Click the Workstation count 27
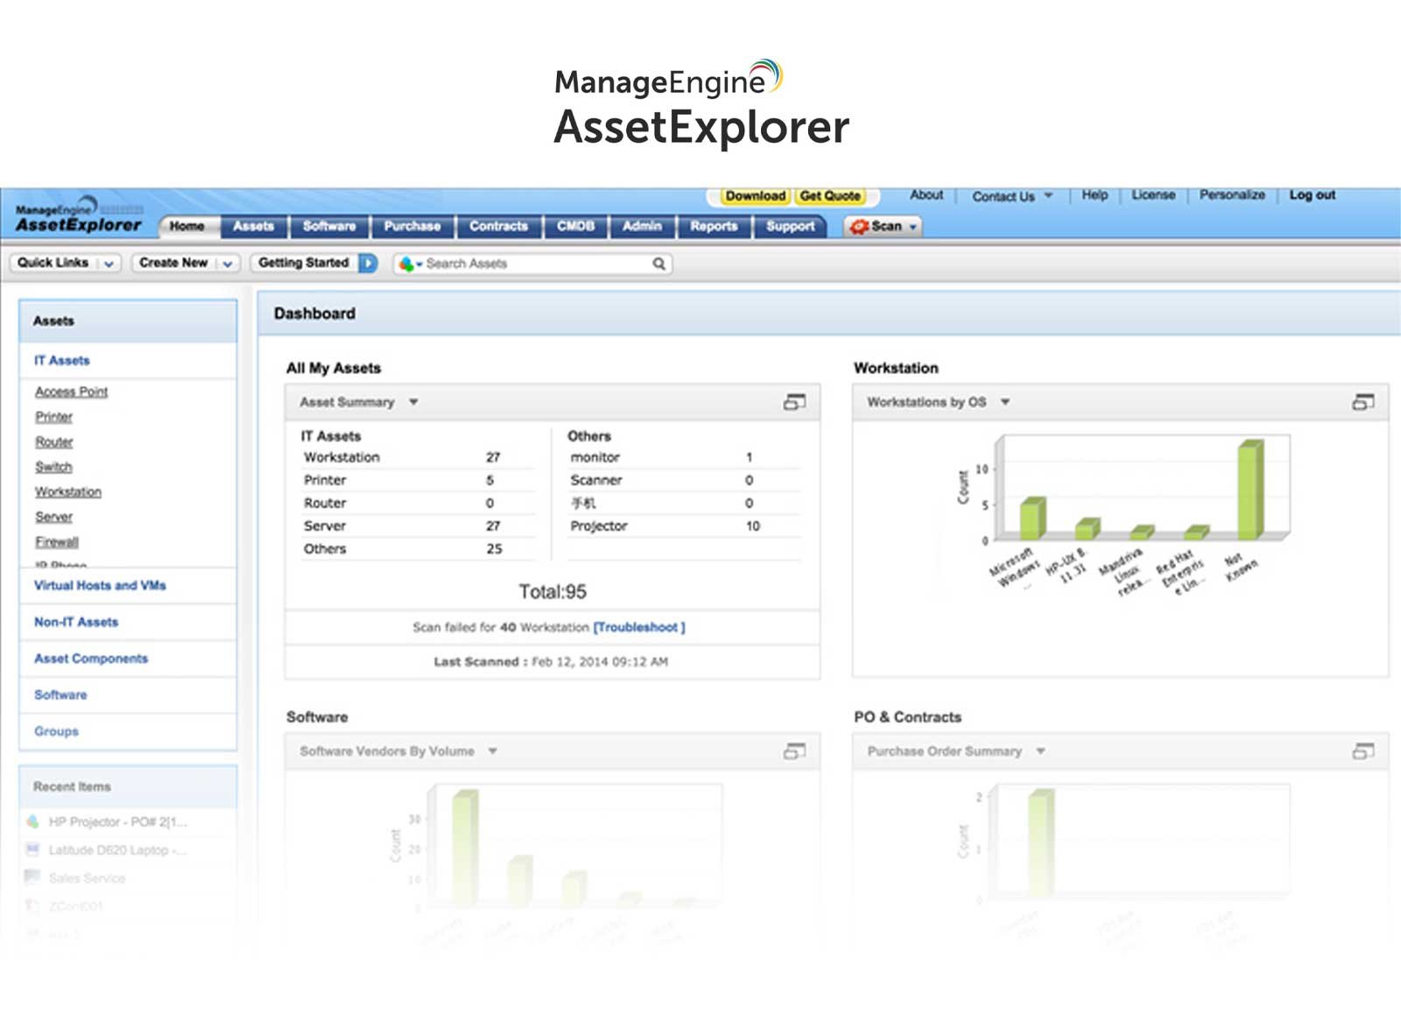Screen dimensions: 1401x1032 (x=493, y=457)
